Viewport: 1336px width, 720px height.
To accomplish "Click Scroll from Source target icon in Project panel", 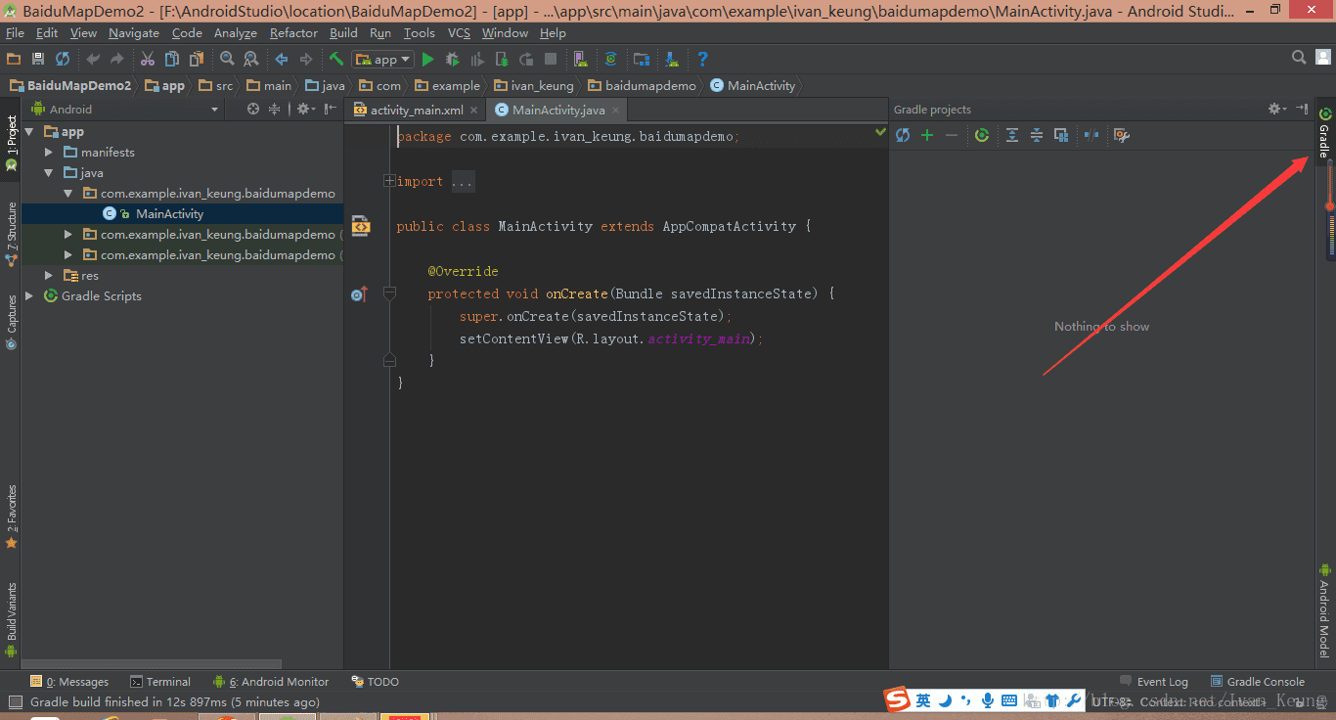I will (253, 109).
